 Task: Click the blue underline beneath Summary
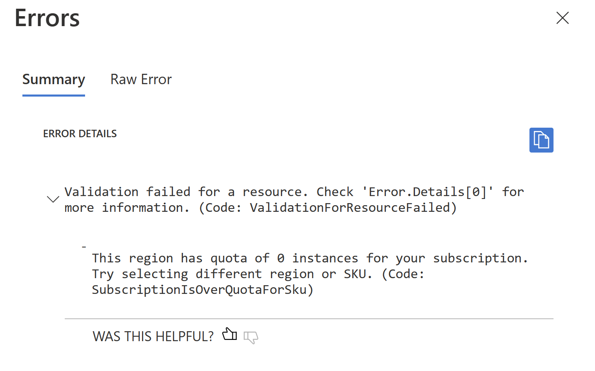[x=54, y=95]
